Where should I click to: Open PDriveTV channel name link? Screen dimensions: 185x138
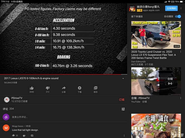tap(17, 98)
